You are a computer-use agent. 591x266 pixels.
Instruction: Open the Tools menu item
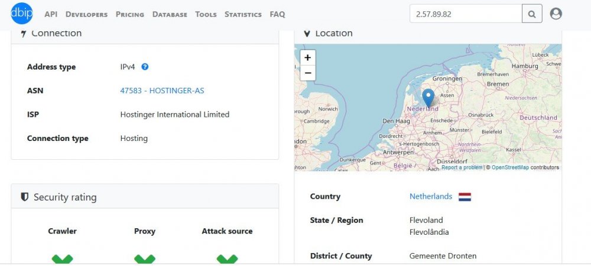coord(206,14)
